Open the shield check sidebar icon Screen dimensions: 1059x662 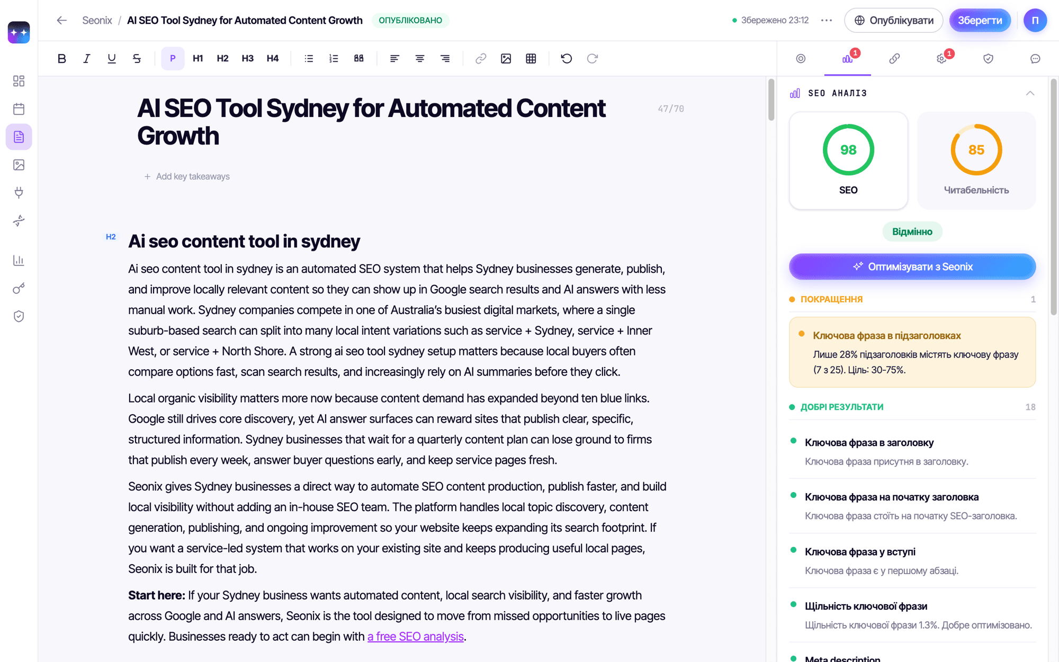click(19, 316)
